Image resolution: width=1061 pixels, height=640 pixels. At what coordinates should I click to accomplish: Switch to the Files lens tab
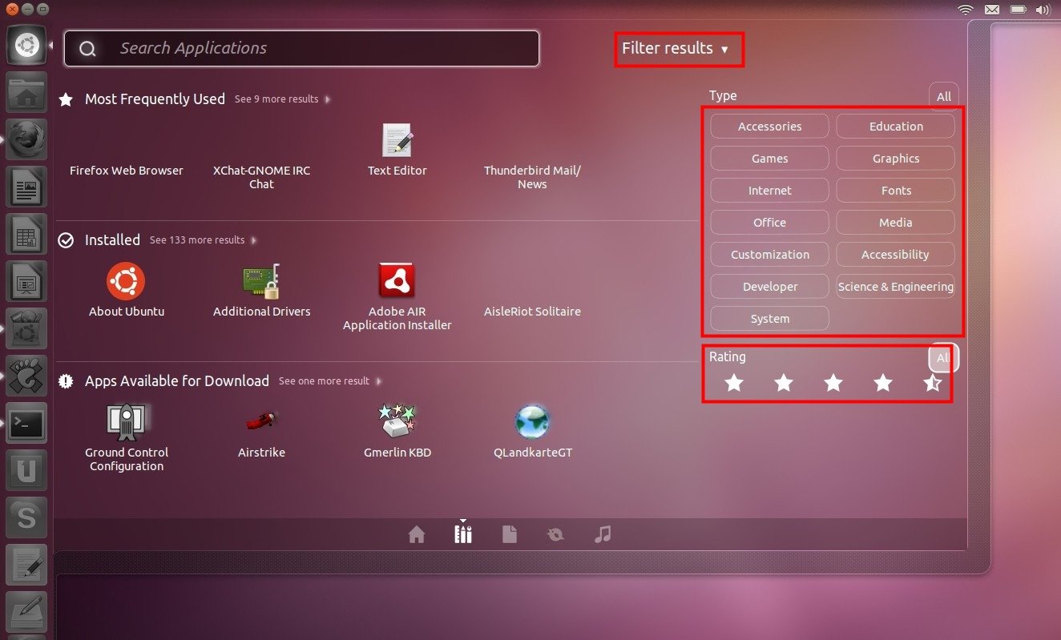(510, 534)
